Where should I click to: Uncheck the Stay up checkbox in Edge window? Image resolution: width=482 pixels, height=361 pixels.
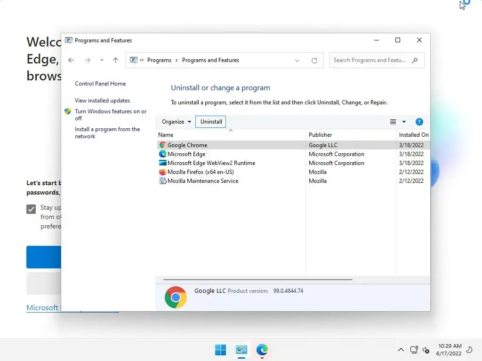[x=31, y=209]
